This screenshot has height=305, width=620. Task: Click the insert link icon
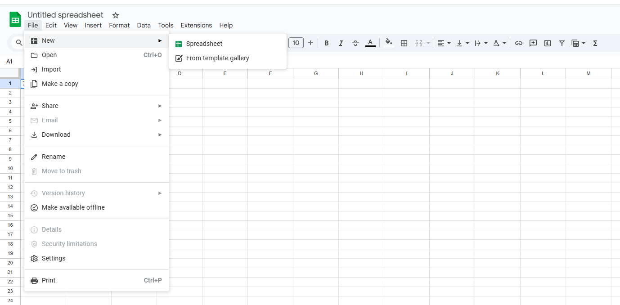coord(519,43)
